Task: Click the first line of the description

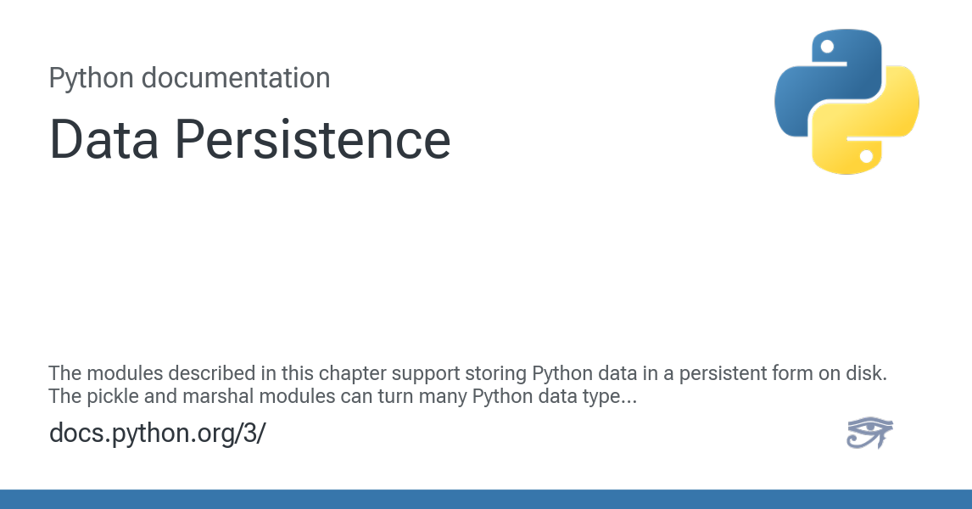Action: [467, 373]
